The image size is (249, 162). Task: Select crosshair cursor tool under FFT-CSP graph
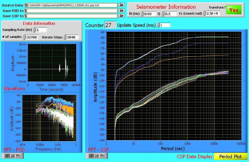coord(91,156)
